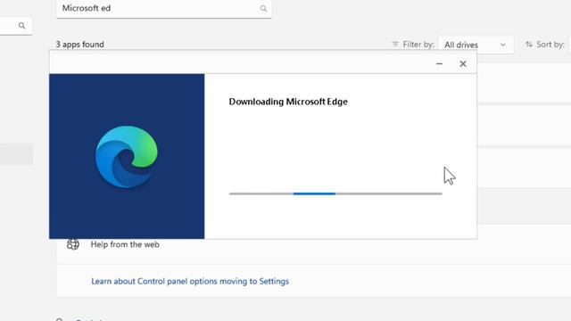Click into the 'Microsoft ed' search field

point(163,8)
